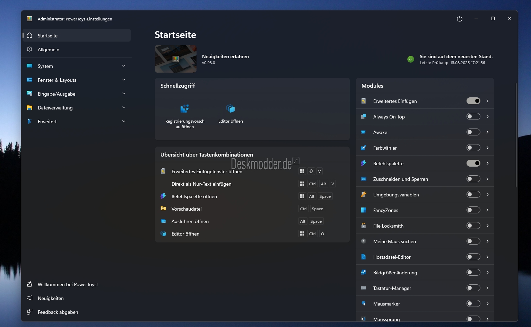Click the Startseite home icon in sidebar
The image size is (531, 327).
click(29, 35)
